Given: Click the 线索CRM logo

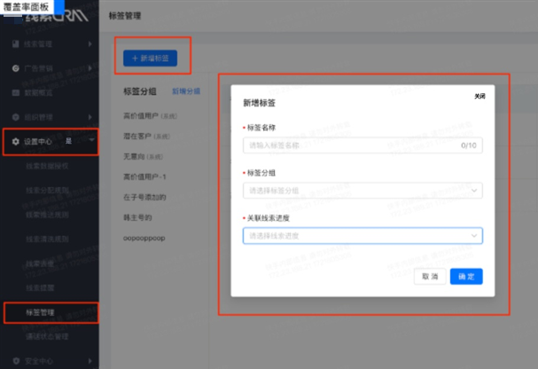Looking at the screenshot, I should coord(57,16).
